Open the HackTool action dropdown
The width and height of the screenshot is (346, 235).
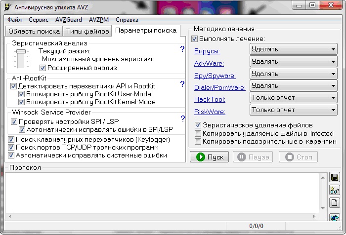tap(293, 97)
